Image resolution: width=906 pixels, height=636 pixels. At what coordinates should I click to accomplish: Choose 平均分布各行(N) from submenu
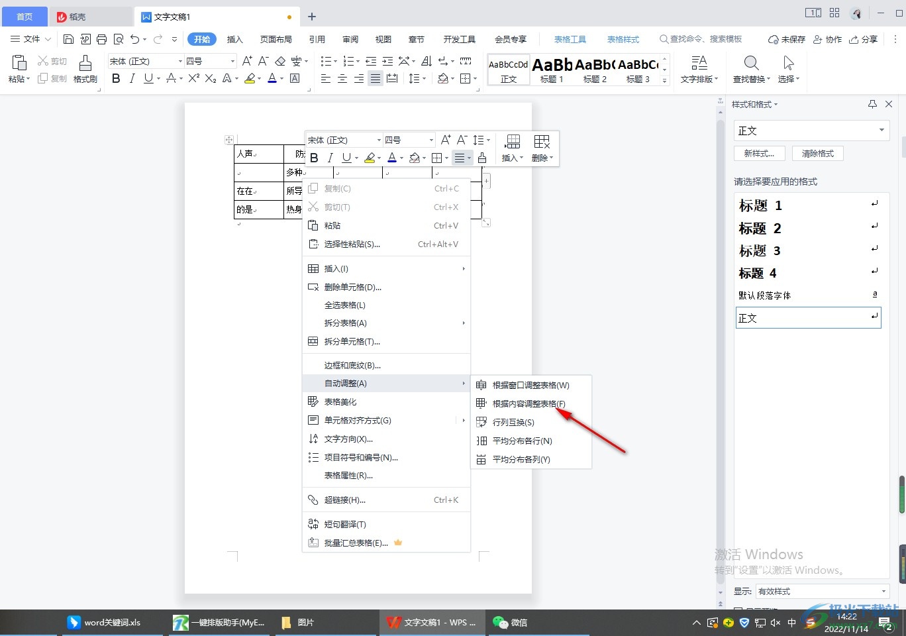click(x=530, y=441)
